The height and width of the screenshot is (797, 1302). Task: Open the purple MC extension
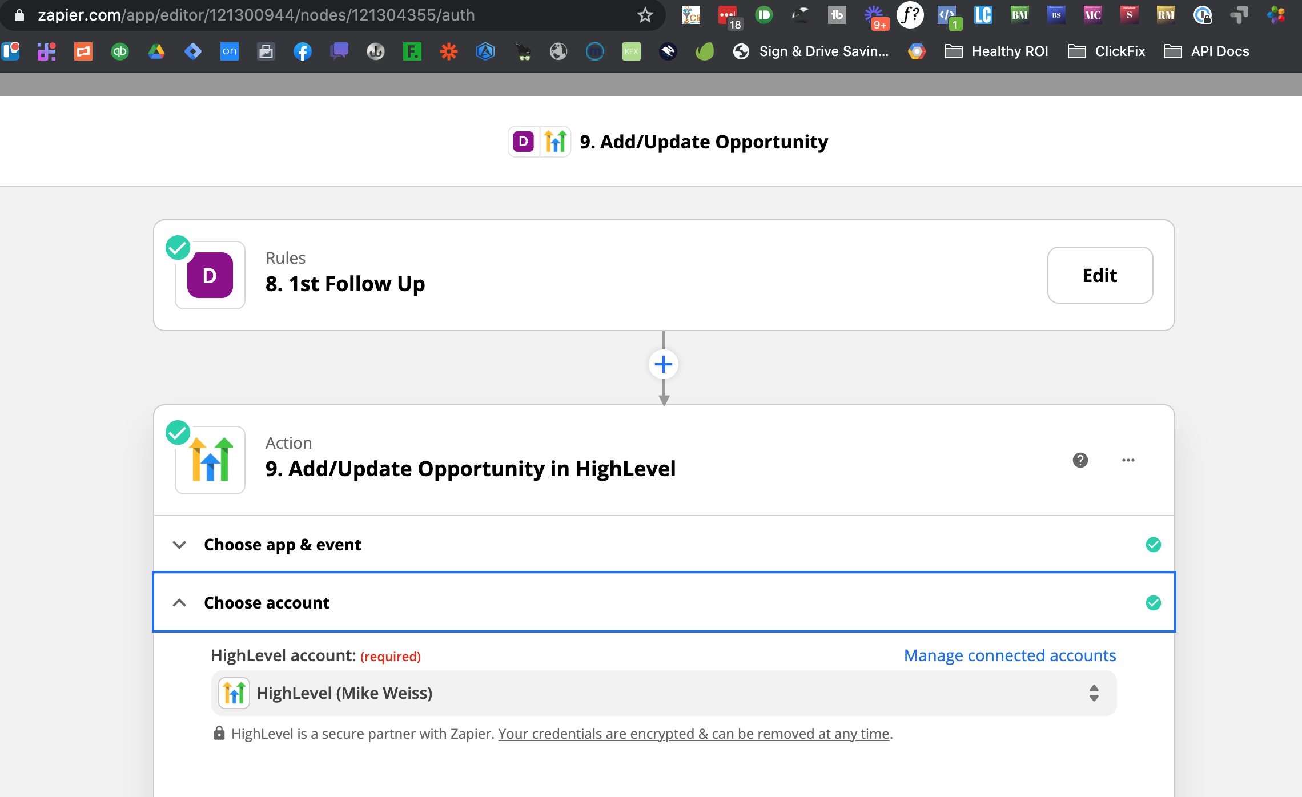click(1093, 15)
